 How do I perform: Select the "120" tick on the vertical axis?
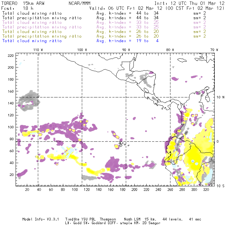click(x=11, y=115)
